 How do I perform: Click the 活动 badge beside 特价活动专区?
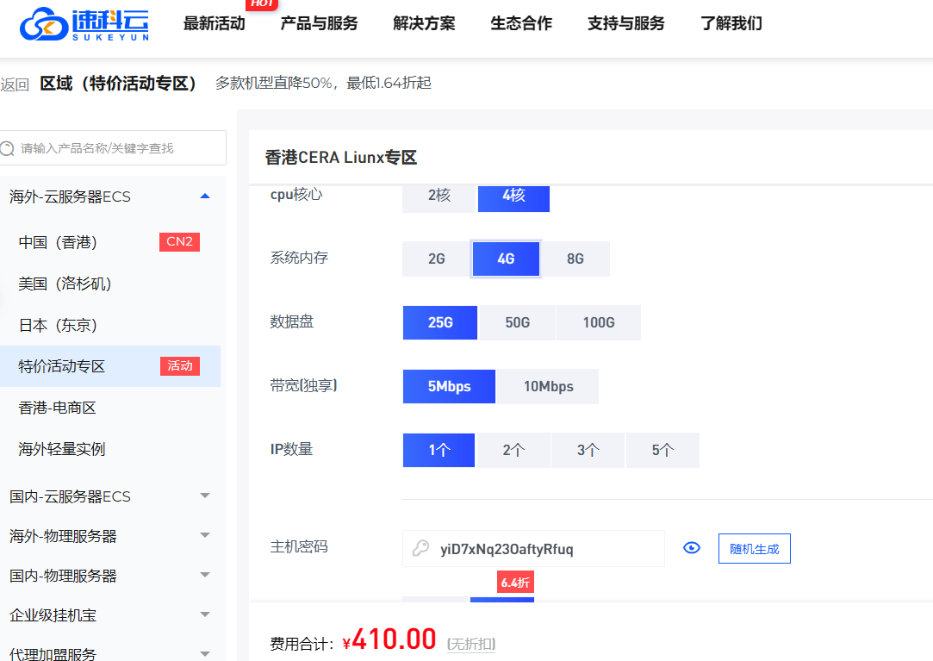[x=180, y=365]
